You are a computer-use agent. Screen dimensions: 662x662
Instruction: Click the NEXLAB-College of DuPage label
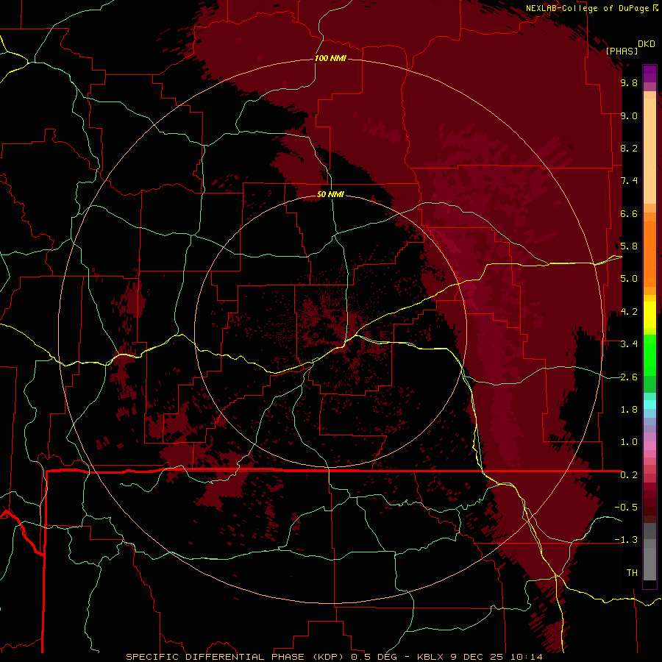pyautogui.click(x=588, y=8)
